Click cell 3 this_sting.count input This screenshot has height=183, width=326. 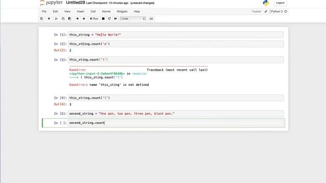click(x=176, y=60)
